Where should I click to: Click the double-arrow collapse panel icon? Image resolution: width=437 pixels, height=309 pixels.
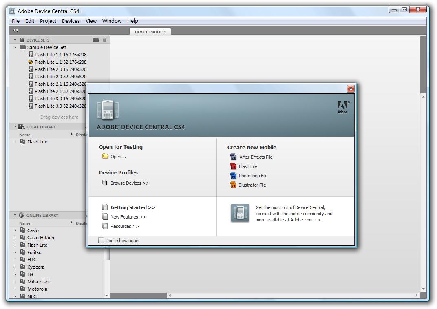tap(15, 30)
